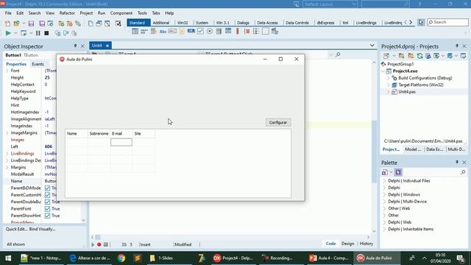Click the selected grid cell under E-mail
This screenshot has height=265, width=471.
(x=121, y=142)
